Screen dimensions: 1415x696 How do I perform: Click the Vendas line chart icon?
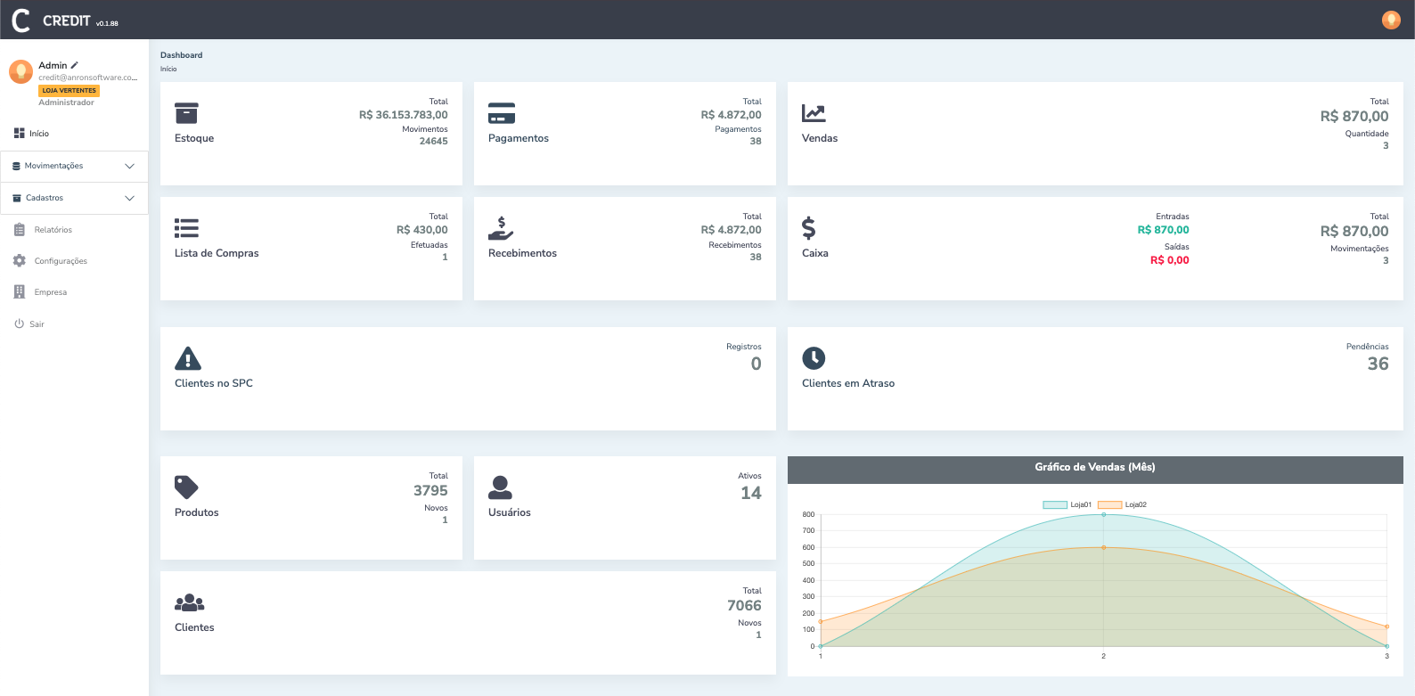coord(814,113)
